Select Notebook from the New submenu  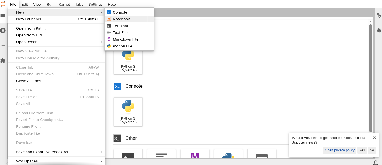tap(121, 19)
